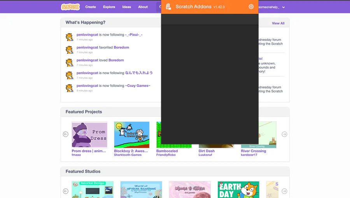The width and height of the screenshot is (350, 198).
Task: Open Prom dress project thumbnail
Action: [x=89, y=135]
